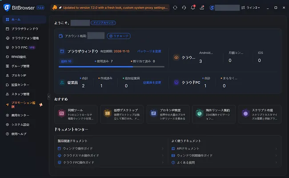289x178 pixels.
Task: Open クラウドPC in the sidebar
Action: click(x=24, y=47)
